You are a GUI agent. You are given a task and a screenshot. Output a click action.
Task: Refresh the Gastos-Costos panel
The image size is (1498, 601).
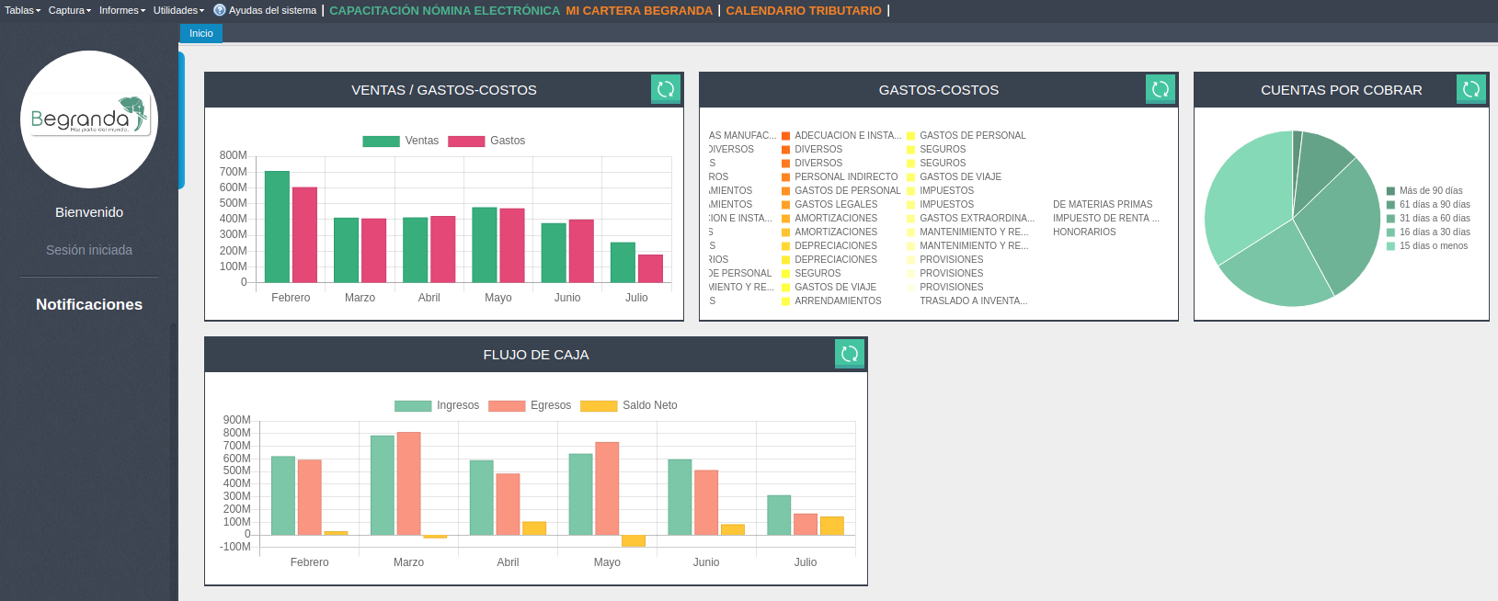coord(1161,89)
